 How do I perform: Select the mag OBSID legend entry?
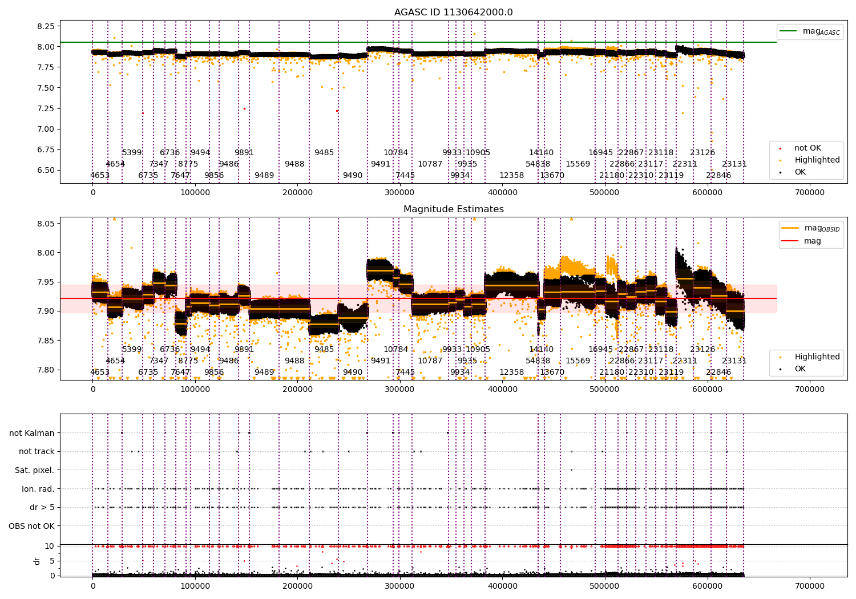pos(811,228)
